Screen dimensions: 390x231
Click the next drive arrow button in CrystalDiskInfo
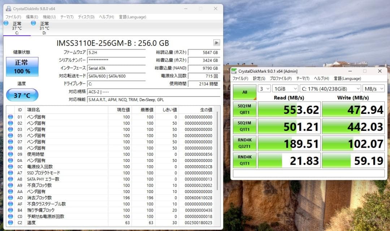click(x=216, y=43)
